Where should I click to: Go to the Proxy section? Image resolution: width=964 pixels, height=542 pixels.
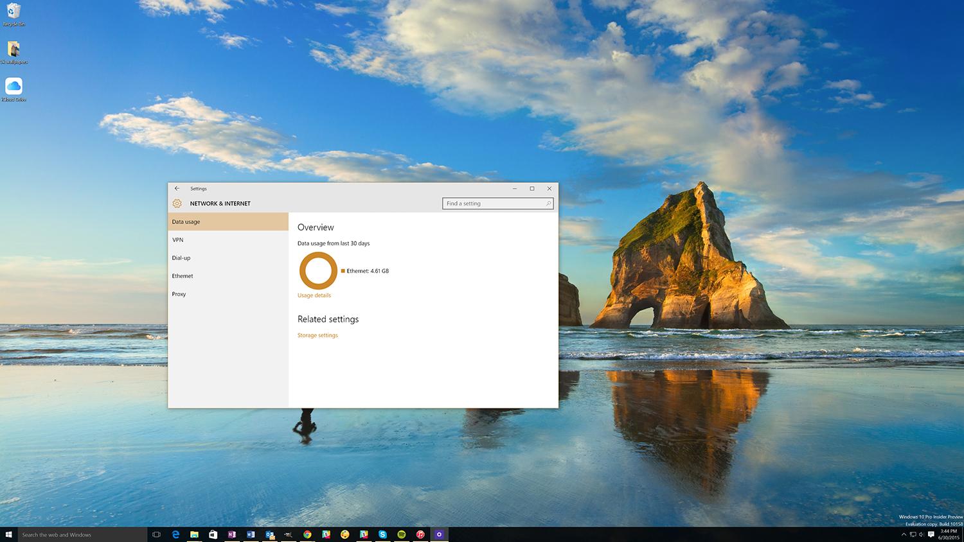[228, 293]
